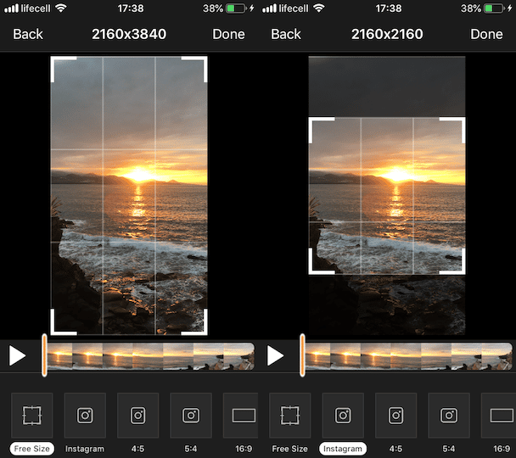Tap the 16:9 label on the right screen

pyautogui.click(x=502, y=449)
